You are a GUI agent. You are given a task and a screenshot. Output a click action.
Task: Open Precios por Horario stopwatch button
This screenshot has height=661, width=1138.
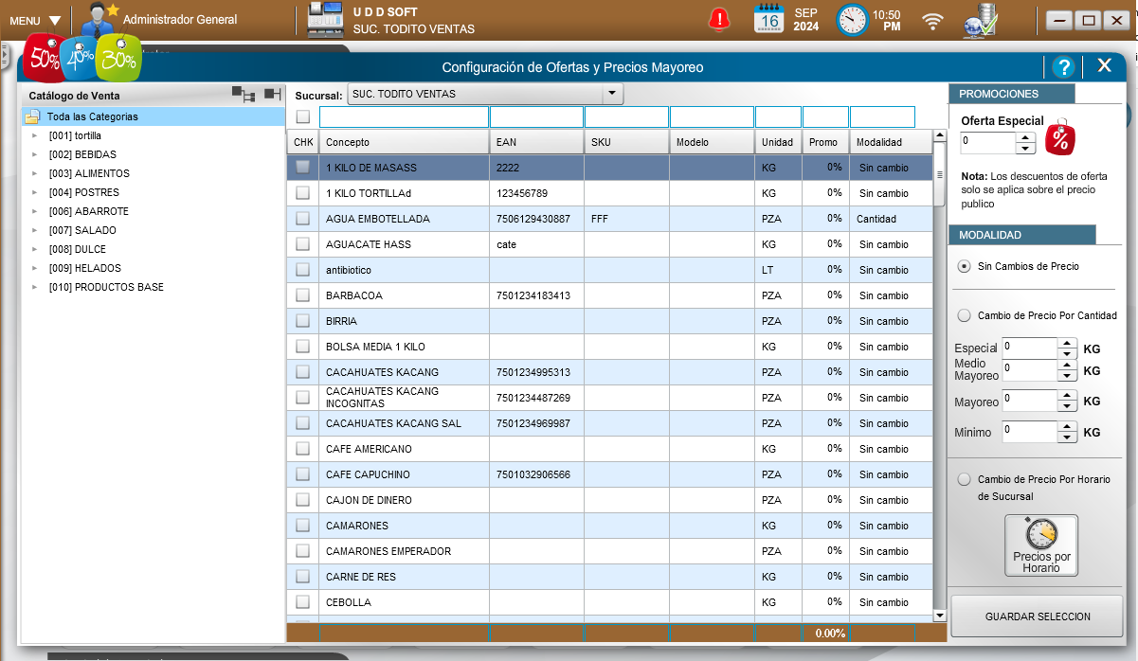click(1041, 545)
